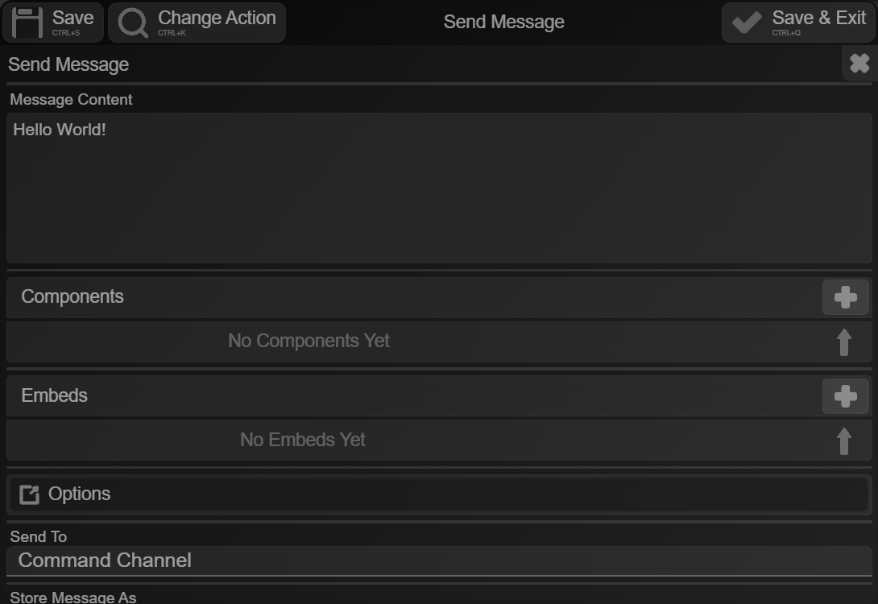Open the Send To Command Channel dropdown
The height and width of the screenshot is (604, 878).
click(x=439, y=561)
